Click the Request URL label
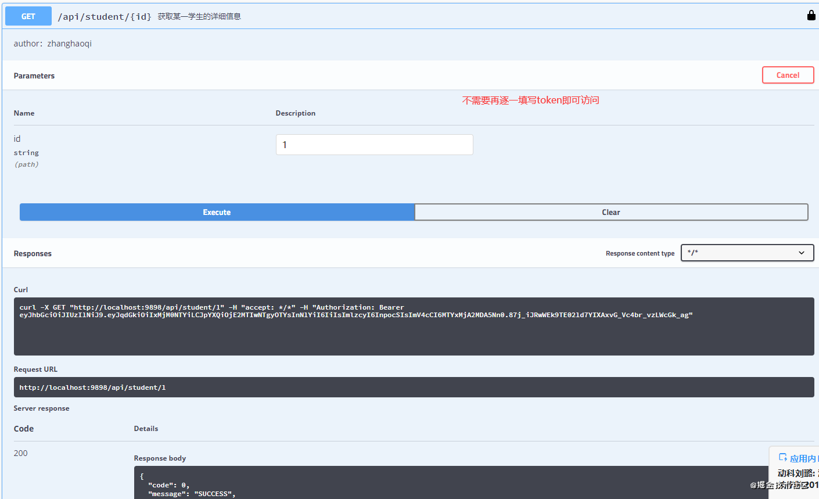The height and width of the screenshot is (499, 819). point(35,369)
